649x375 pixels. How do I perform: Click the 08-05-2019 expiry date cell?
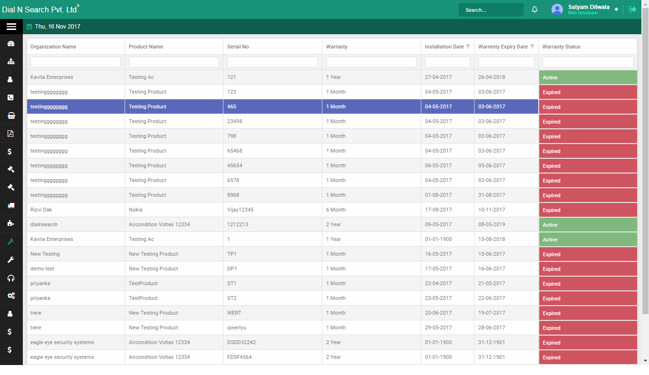[506, 224]
